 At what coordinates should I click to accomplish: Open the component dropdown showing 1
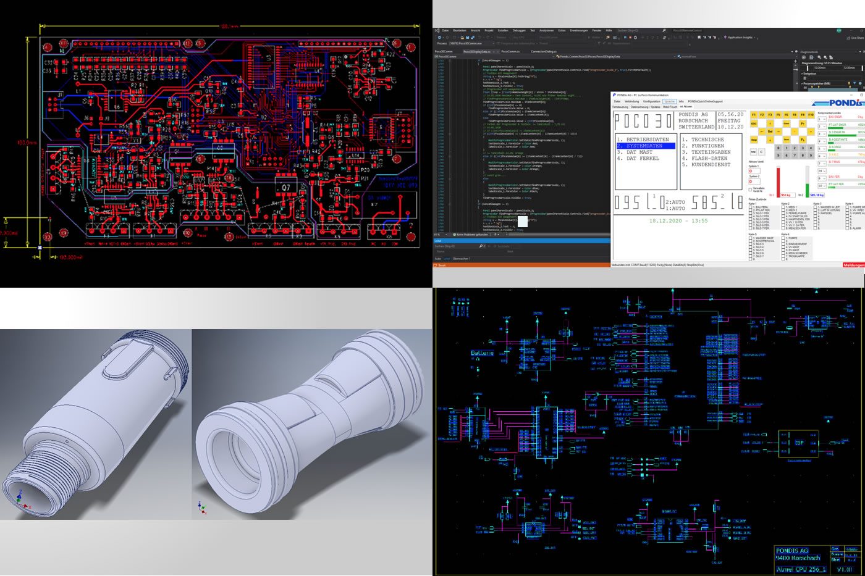pyautogui.click(x=822, y=119)
